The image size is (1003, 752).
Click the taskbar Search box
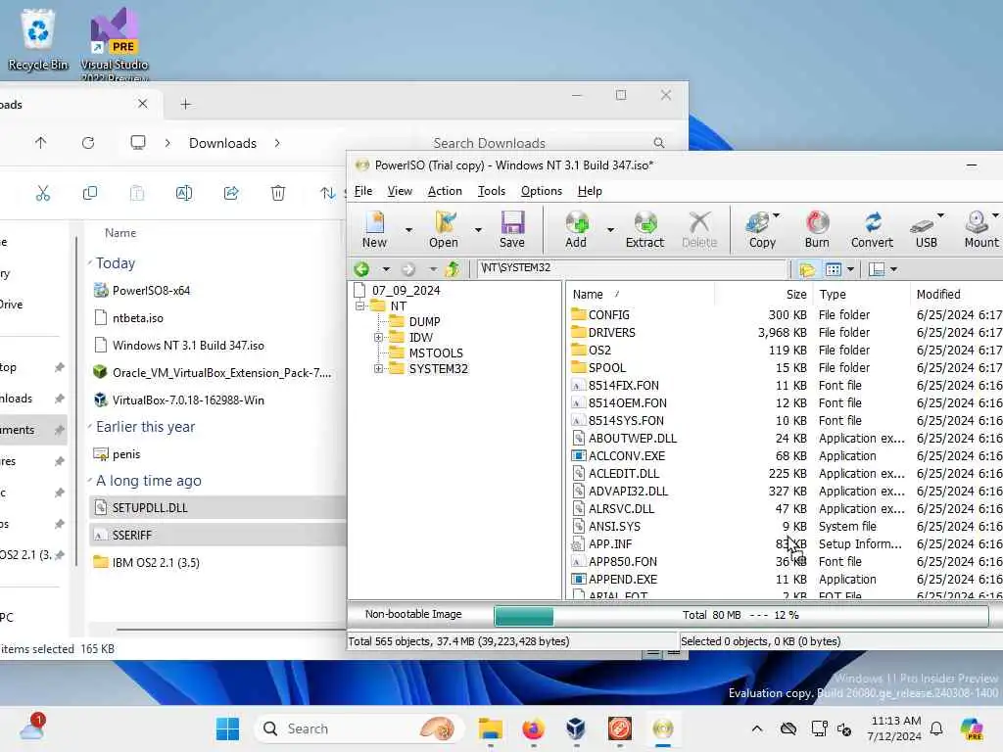tap(358, 728)
